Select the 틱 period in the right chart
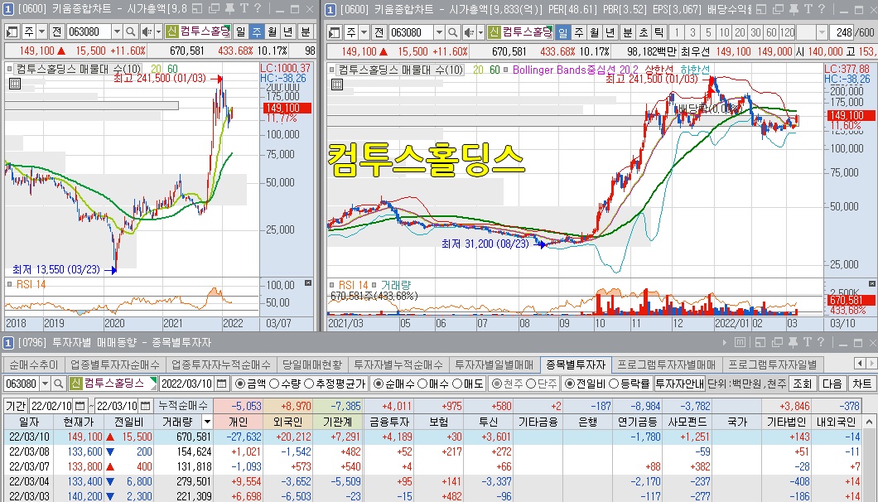 pos(658,32)
